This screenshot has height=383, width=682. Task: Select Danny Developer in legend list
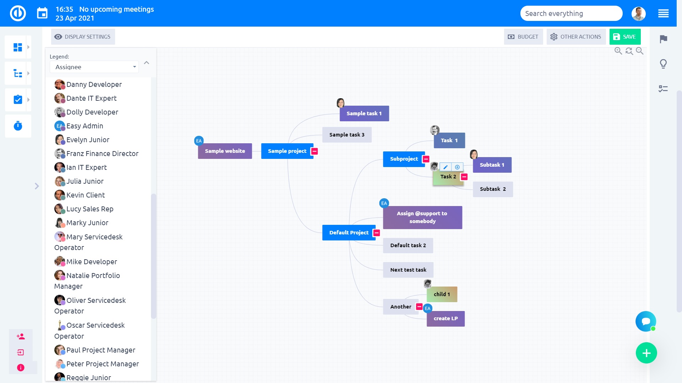(94, 84)
